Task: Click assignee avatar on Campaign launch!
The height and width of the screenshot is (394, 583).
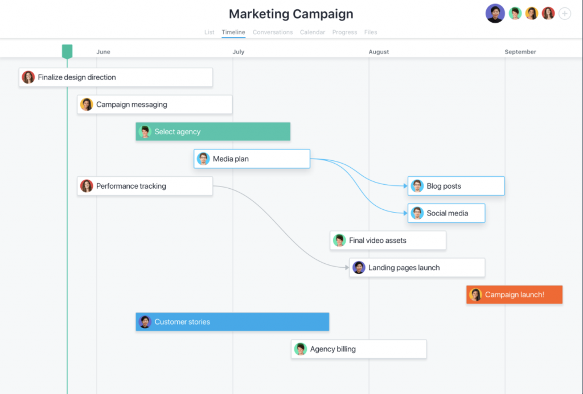Action: tap(475, 295)
